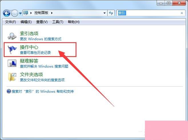Clear the search box with the X
Viewport: 188px width, 140px height.
point(182,13)
